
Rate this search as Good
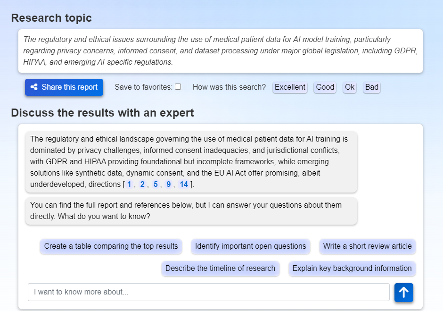click(x=325, y=87)
